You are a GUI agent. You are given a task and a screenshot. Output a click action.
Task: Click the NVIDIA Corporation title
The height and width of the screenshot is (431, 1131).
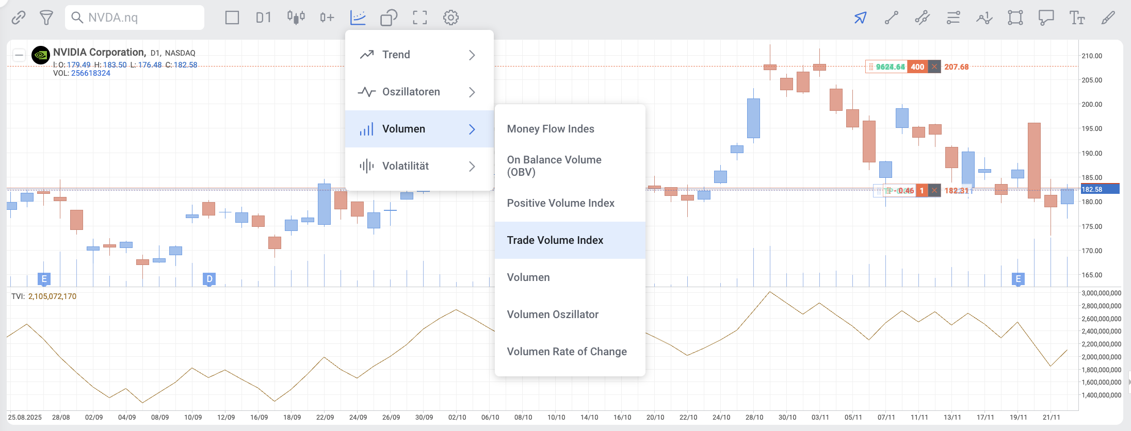click(100, 52)
